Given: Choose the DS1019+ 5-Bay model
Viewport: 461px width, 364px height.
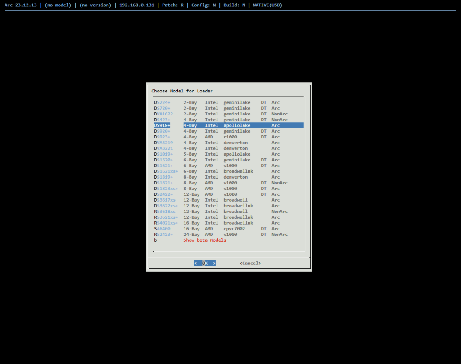Looking at the screenshot, I should point(163,154).
